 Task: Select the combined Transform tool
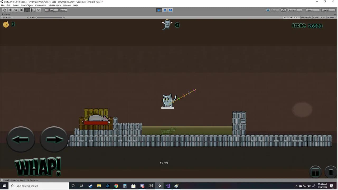[33, 10]
